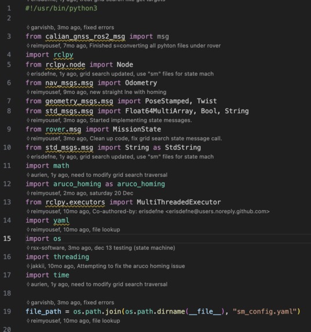Select line number 7 in gutter

[x=9, y=101]
